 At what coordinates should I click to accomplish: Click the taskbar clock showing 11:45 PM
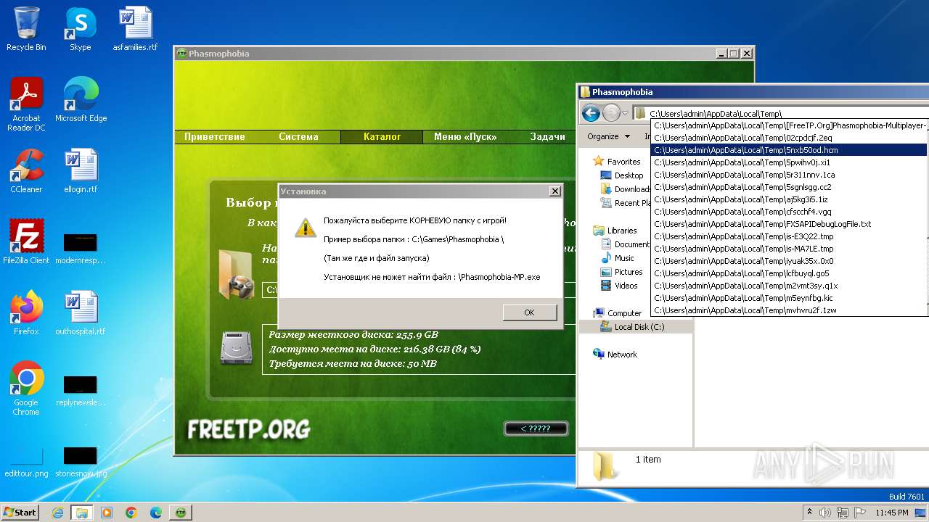pos(892,513)
